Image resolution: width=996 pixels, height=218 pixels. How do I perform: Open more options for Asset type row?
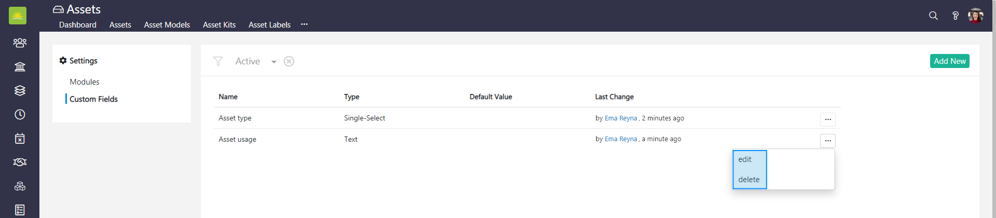coord(827,119)
